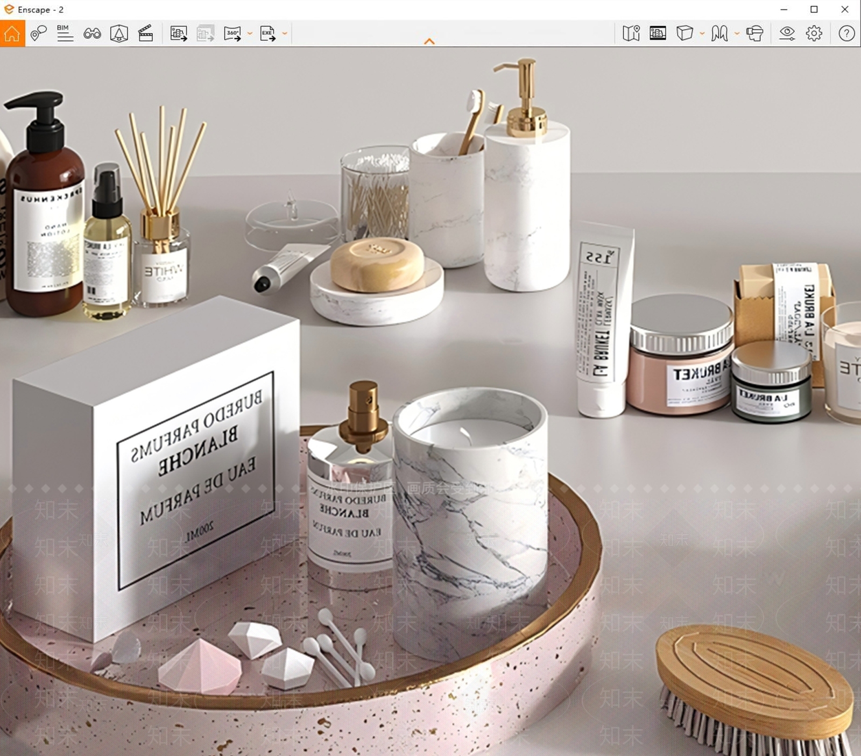
Task: Open the Video Editor clapperboard
Action: point(146,33)
